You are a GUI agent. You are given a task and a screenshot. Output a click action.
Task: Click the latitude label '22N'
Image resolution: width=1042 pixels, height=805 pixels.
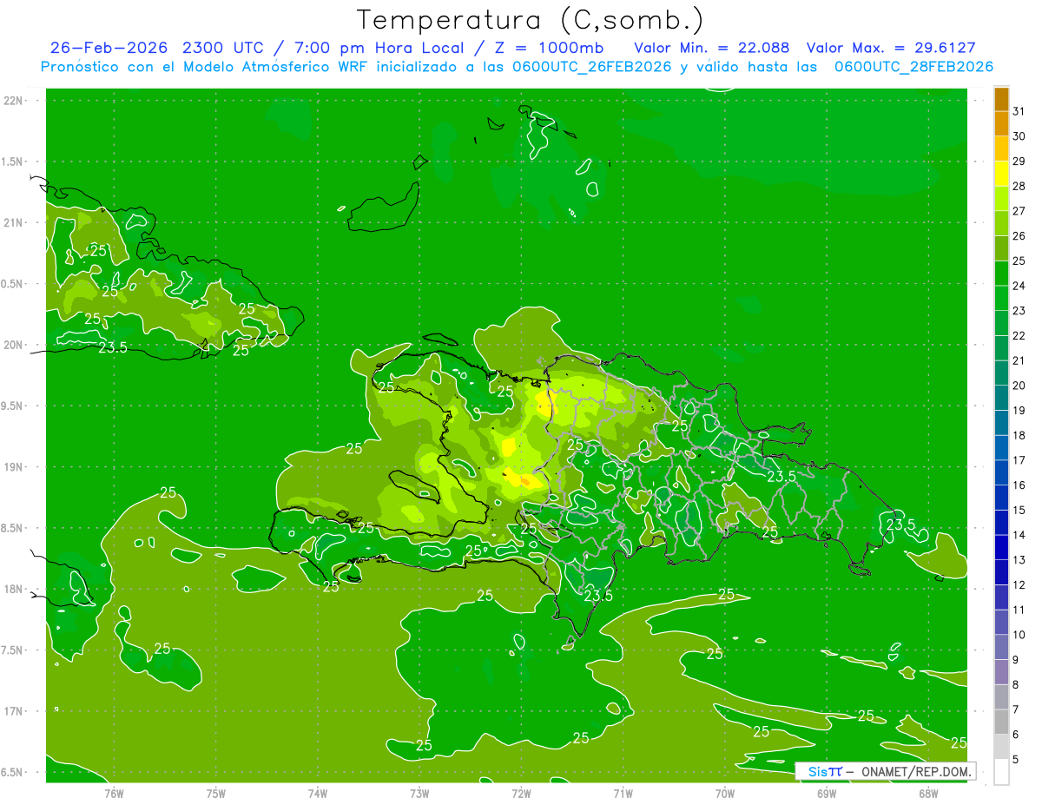(x=13, y=101)
